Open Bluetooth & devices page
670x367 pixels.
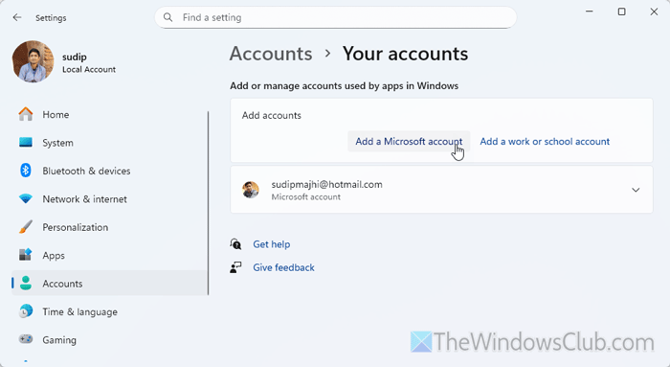(110, 171)
